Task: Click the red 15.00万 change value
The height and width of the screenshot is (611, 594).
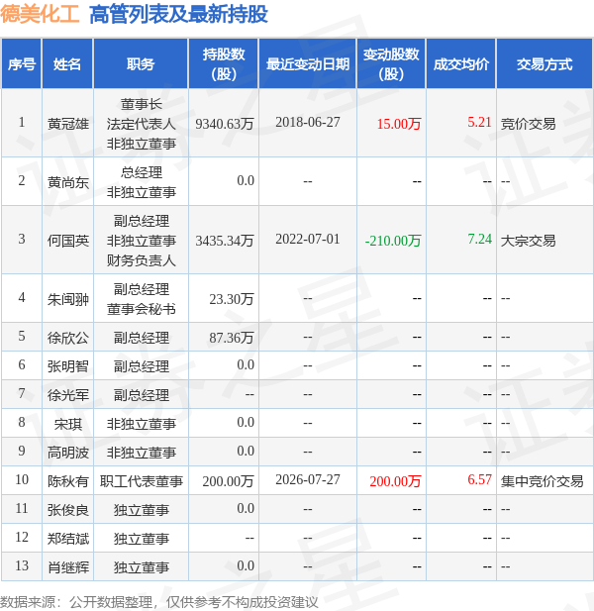Action: [399, 124]
